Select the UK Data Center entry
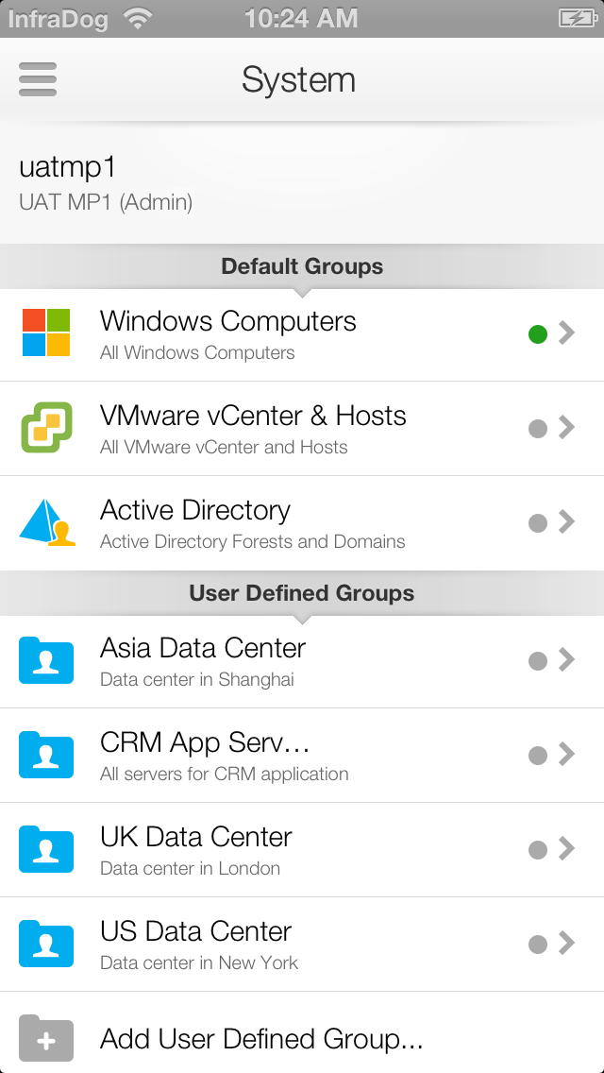The height and width of the screenshot is (1073, 604). pos(302,850)
